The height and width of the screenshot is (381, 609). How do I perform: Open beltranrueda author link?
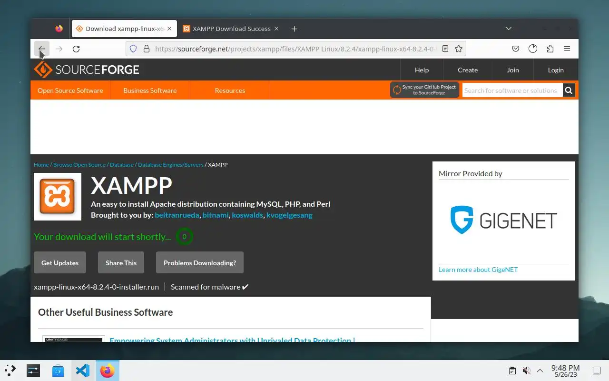(177, 215)
